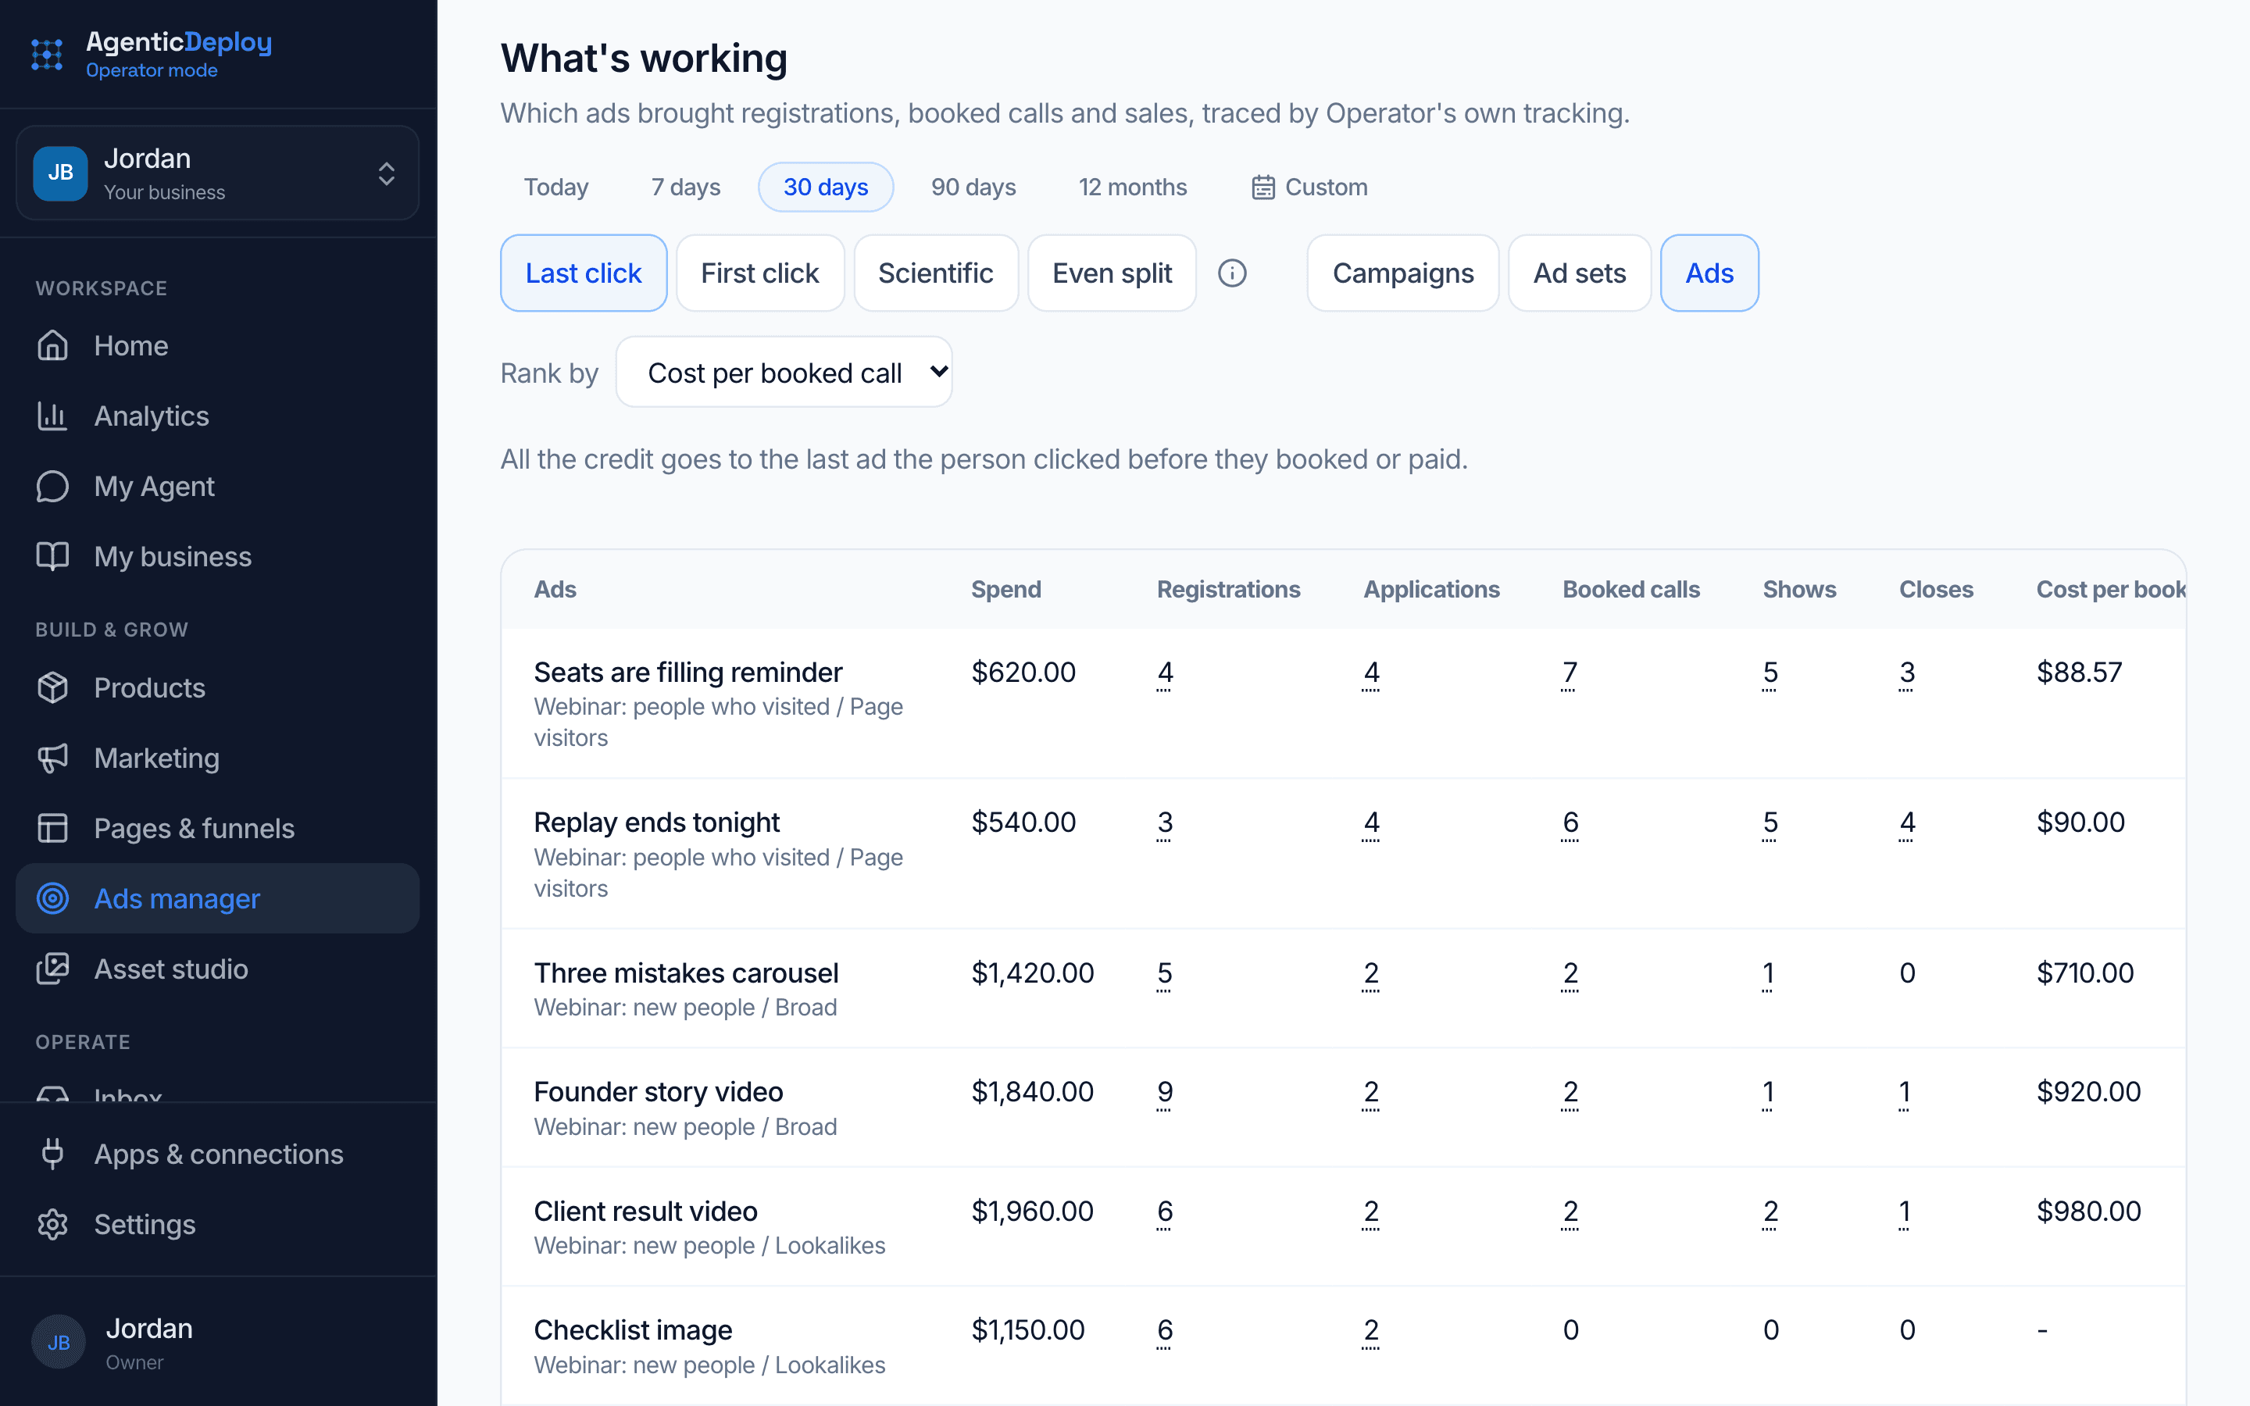
Task: Switch to Ads view
Action: click(x=1710, y=273)
